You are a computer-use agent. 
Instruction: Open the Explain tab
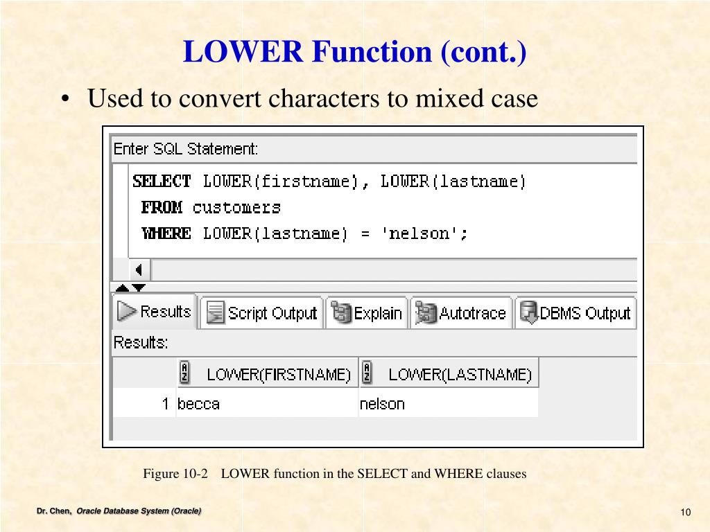(x=366, y=312)
